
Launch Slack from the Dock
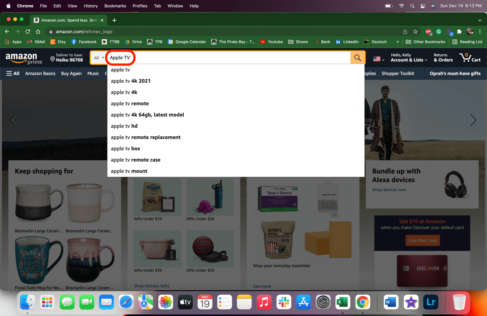[x=284, y=302]
